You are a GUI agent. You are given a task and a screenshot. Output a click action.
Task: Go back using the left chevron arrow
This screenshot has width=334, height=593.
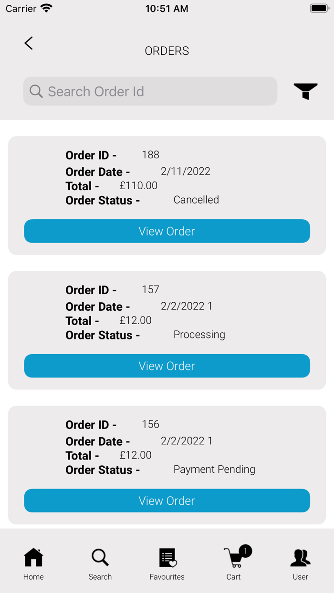[x=28, y=43]
